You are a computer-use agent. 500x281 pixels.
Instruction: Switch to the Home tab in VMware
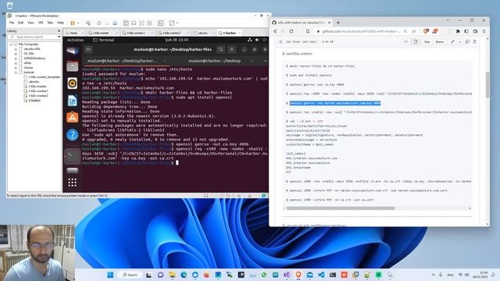click(x=73, y=33)
